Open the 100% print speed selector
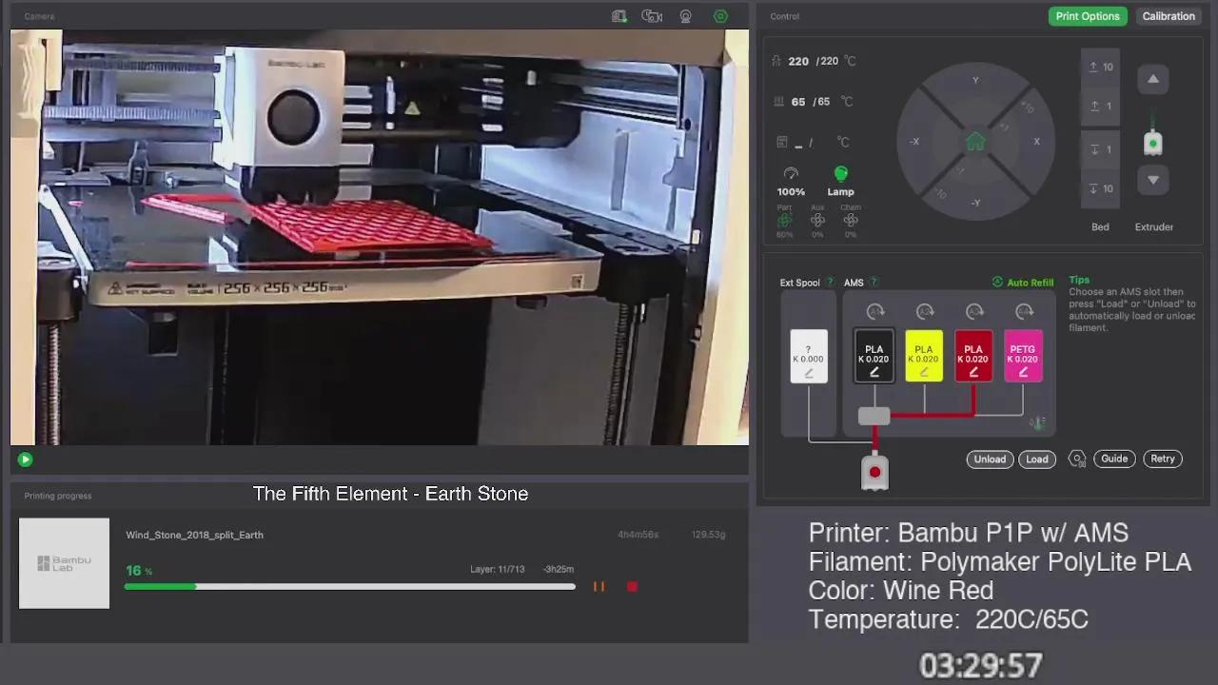Viewport: 1218px width, 685px height. (x=791, y=181)
